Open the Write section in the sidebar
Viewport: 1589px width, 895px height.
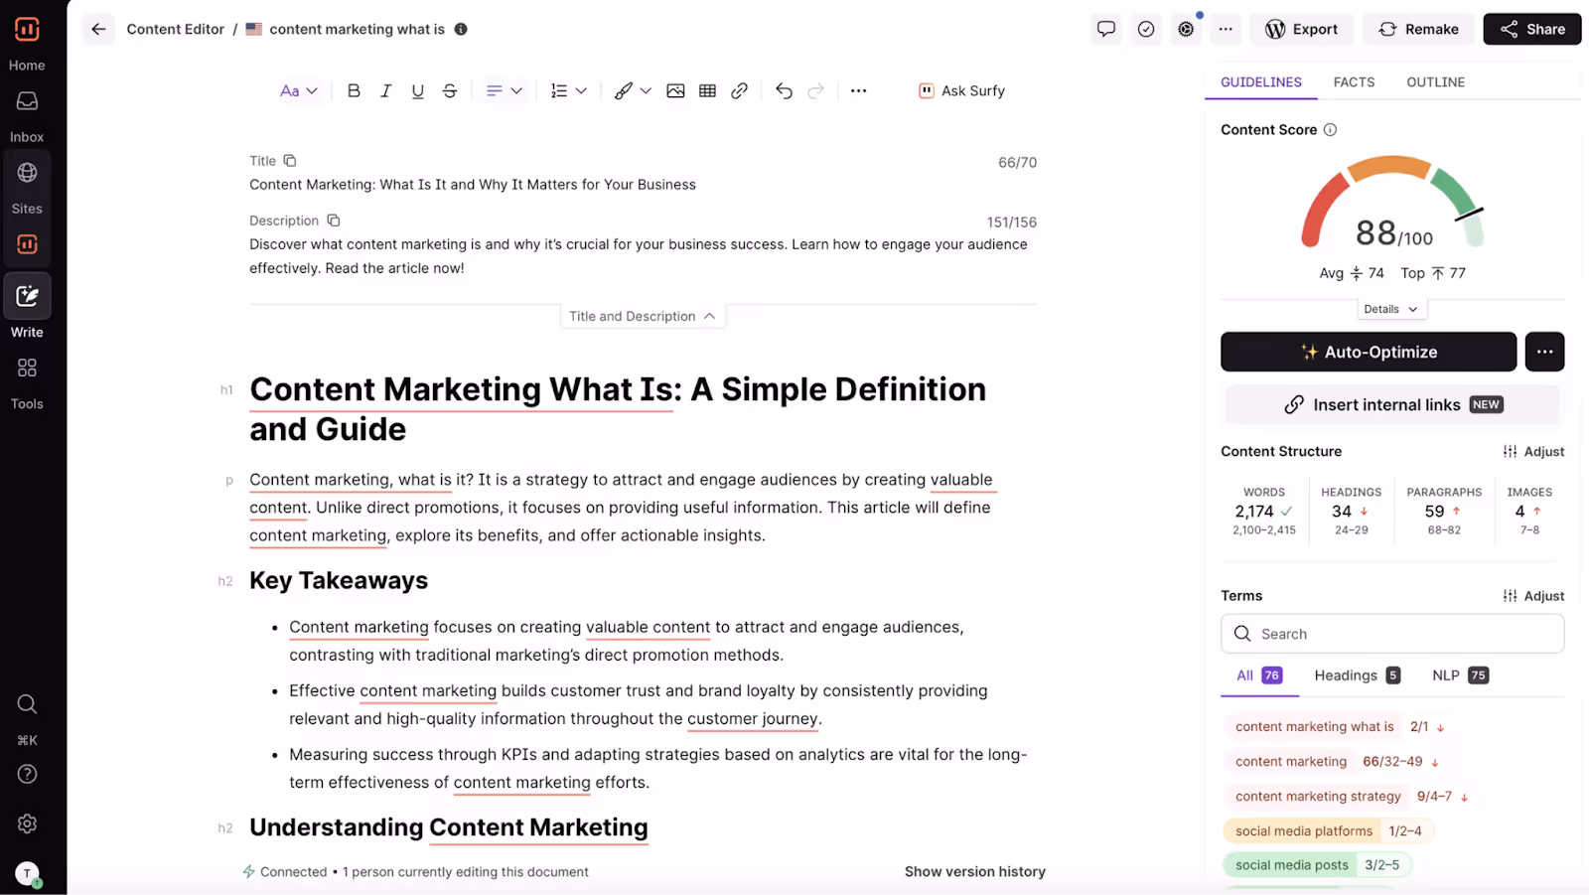(27, 303)
